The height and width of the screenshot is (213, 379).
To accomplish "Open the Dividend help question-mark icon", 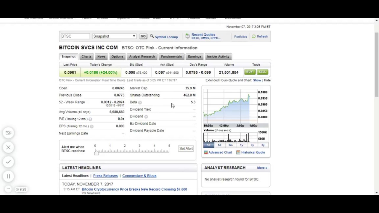I will click(146, 117).
